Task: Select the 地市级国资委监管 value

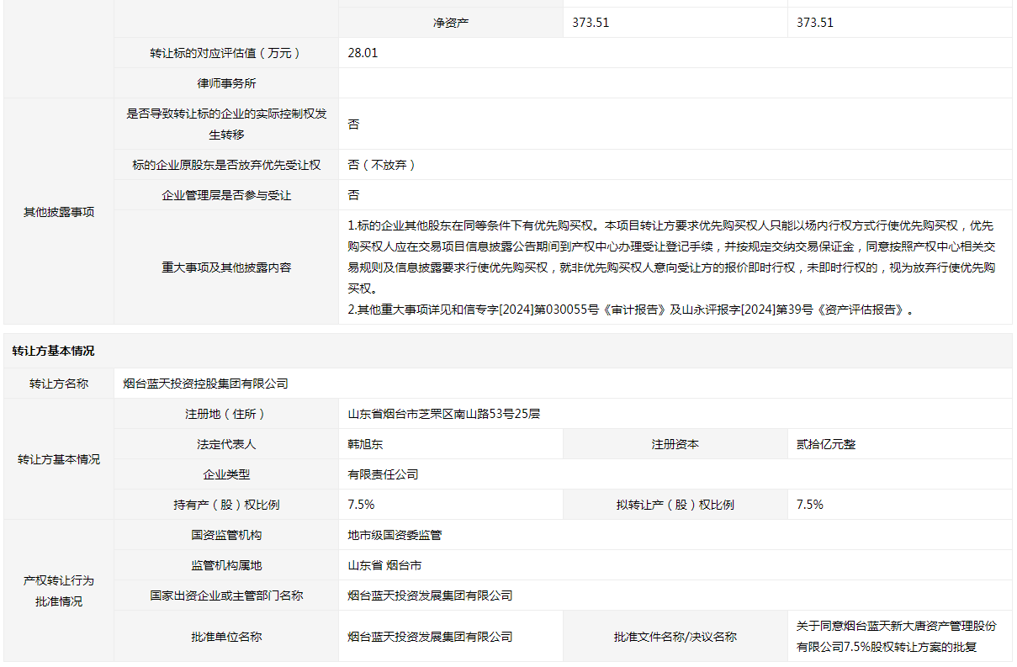Action: (395, 535)
